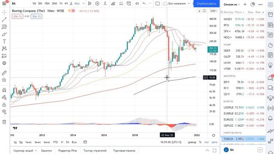Open the economic calendar panel icon
Image resolution: width=274 pixels, height=154 pixels.
(270, 55)
